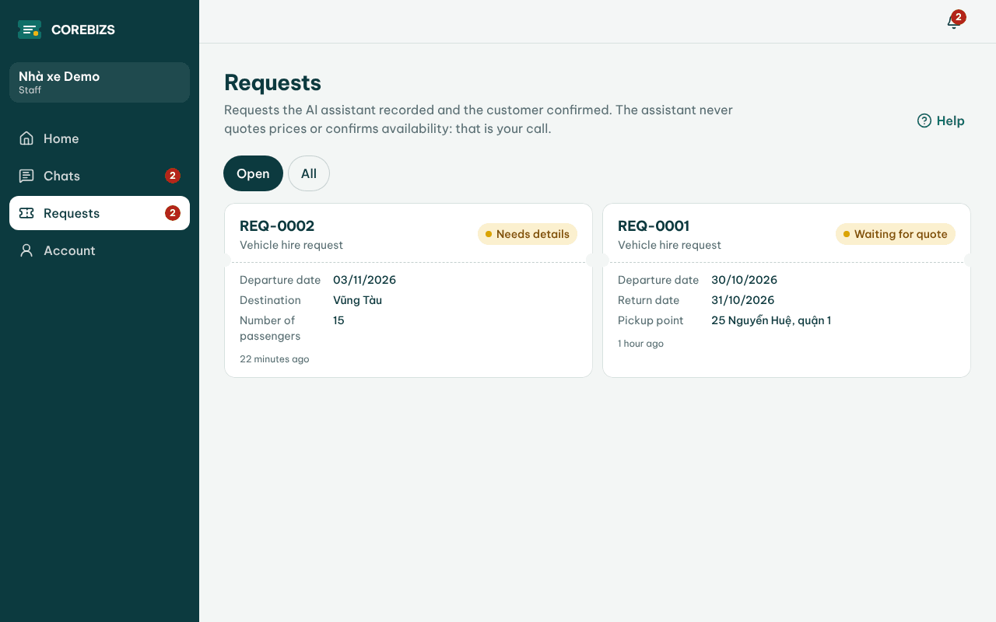Click the Chats message icon
This screenshot has width=996, height=622.
tap(26, 176)
